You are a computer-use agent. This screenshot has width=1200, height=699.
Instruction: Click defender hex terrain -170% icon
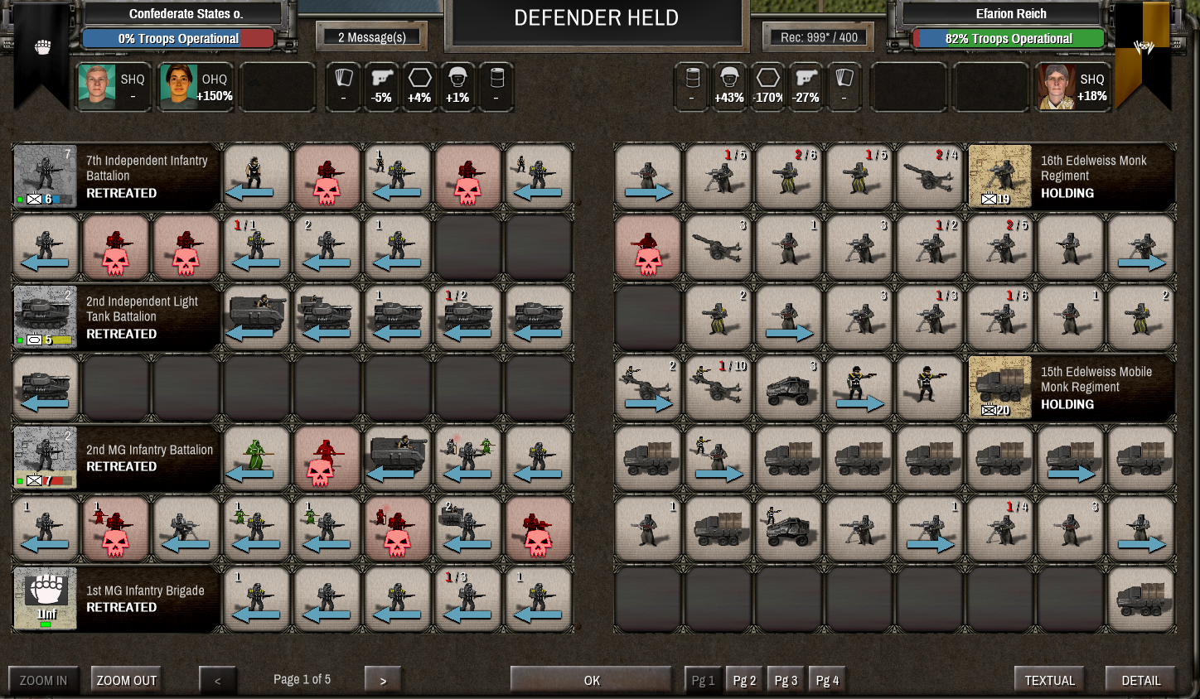click(x=768, y=87)
